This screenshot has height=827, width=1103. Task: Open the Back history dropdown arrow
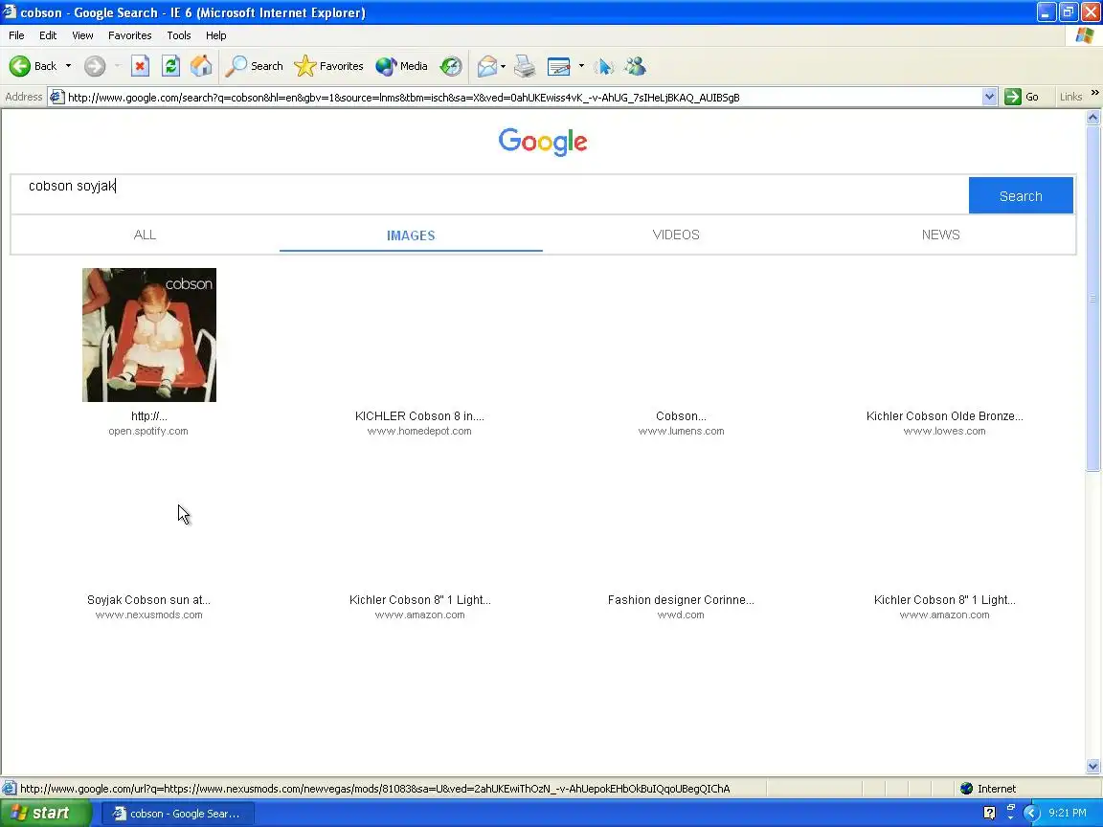pos(68,66)
